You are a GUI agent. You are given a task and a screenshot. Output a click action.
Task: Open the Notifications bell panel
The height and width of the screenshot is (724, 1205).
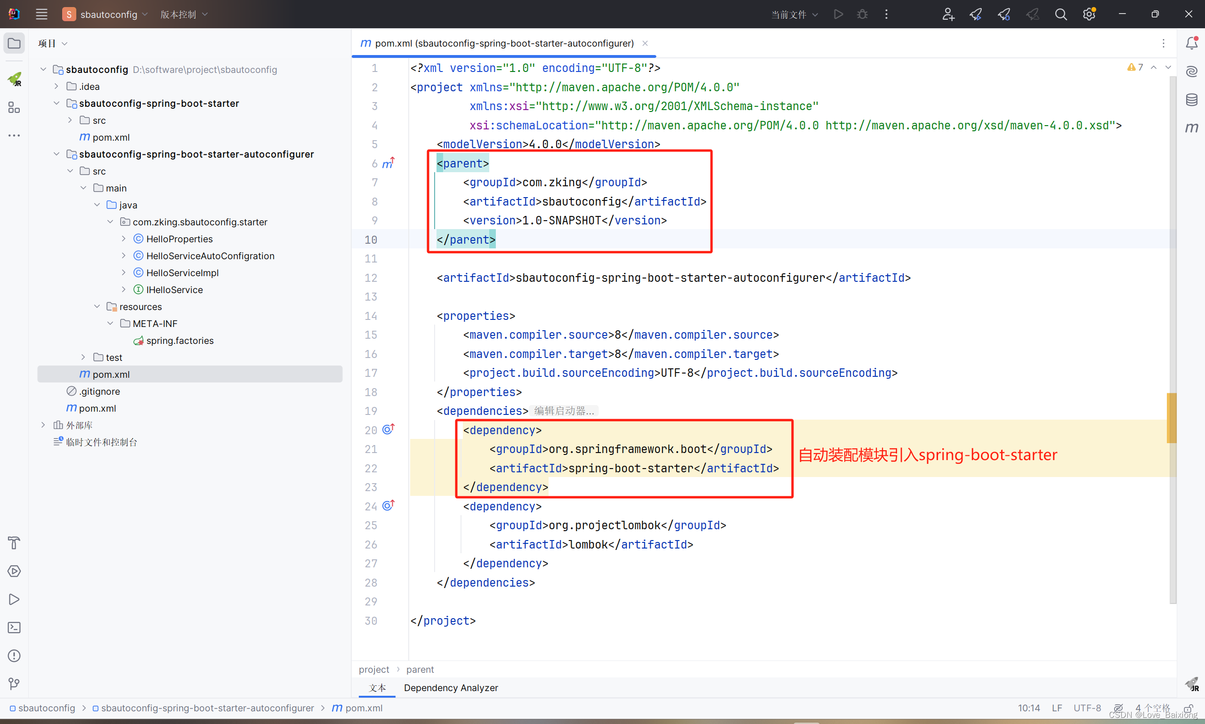1191,43
